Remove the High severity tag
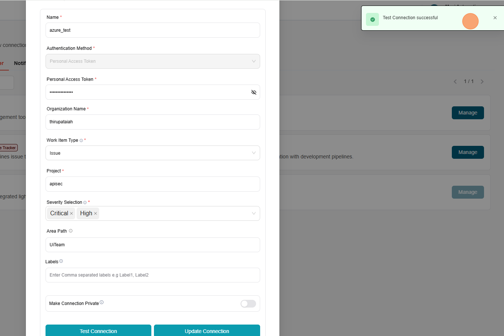Viewport: 504px width, 336px height. coord(95,213)
